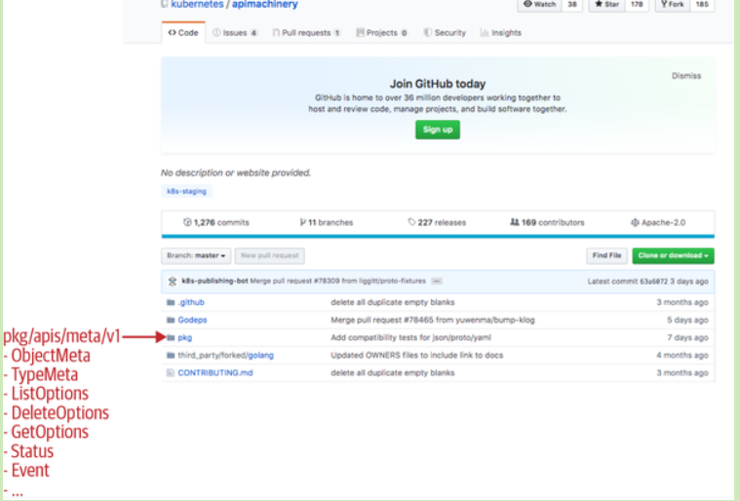Star the repository

tap(606, 4)
